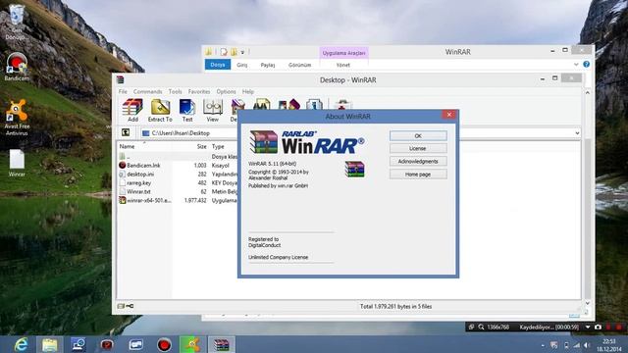Click the License button

[418, 148]
